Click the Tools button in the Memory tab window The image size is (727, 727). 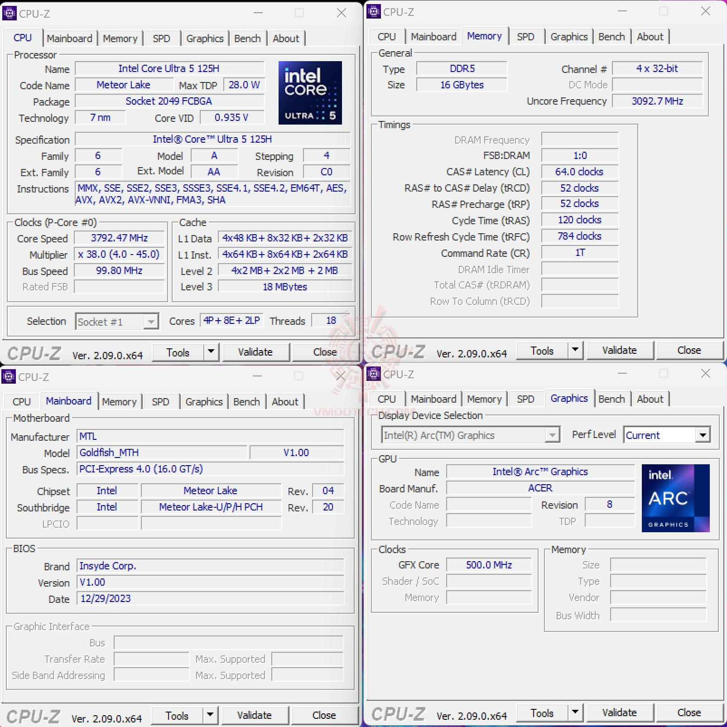(x=542, y=350)
